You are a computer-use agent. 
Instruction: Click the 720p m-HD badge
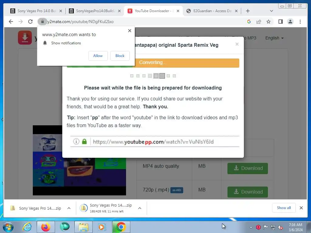pyautogui.click(x=177, y=190)
